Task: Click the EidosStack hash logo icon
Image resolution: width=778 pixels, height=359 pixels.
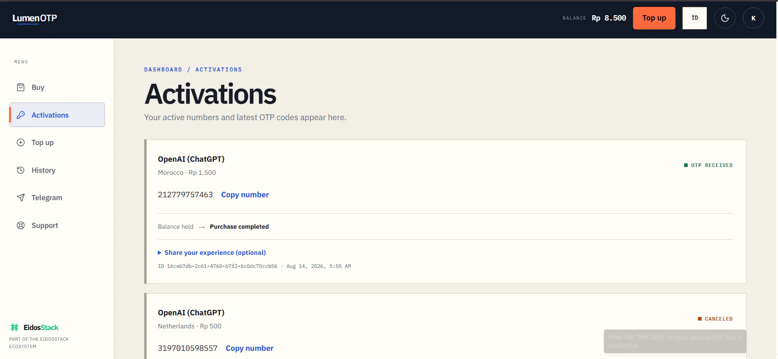Action: point(15,327)
